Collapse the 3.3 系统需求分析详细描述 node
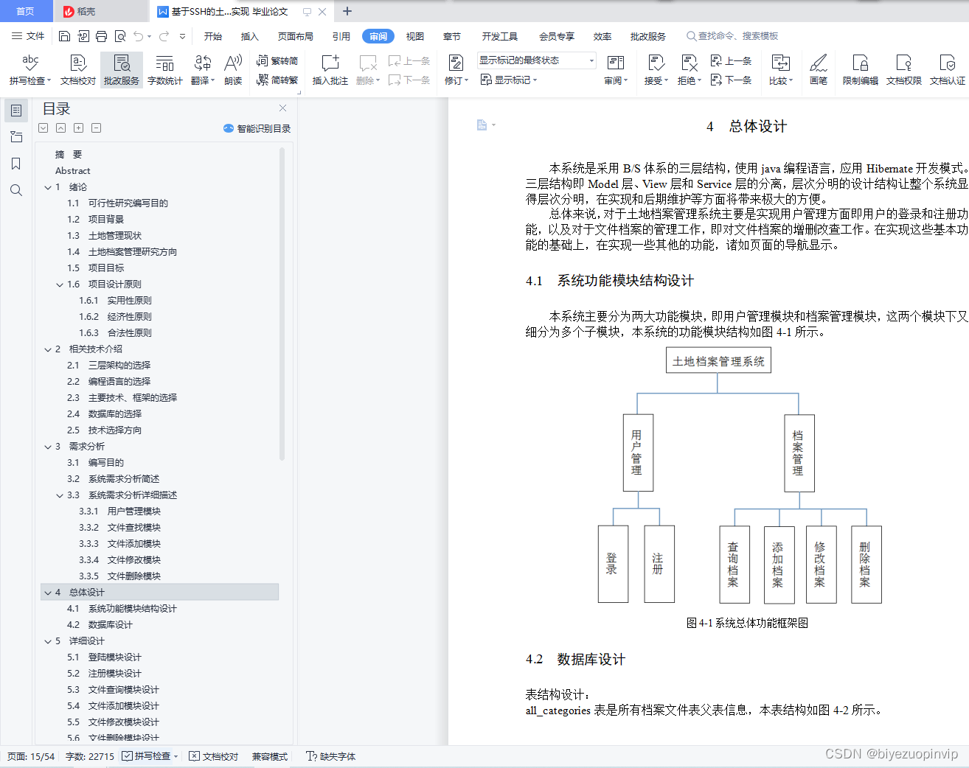Image resolution: width=969 pixels, height=768 pixels. [60, 495]
